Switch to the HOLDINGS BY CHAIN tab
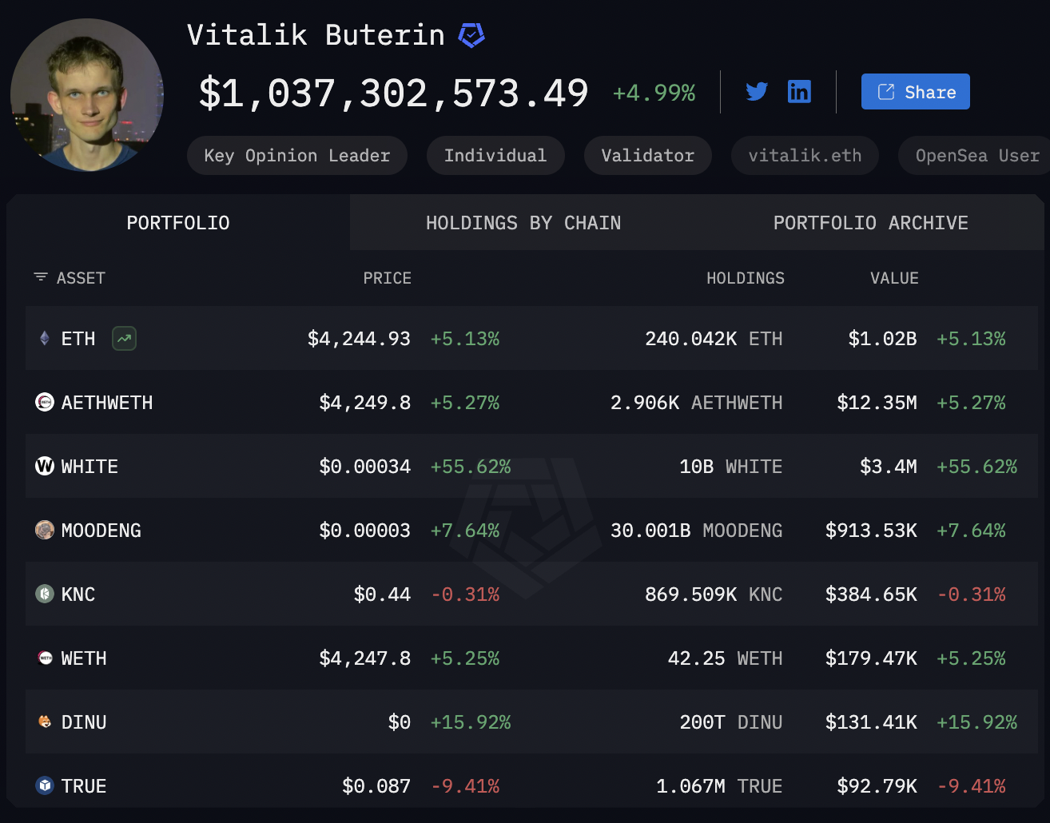Viewport: 1050px width, 823px height. pyautogui.click(x=523, y=222)
